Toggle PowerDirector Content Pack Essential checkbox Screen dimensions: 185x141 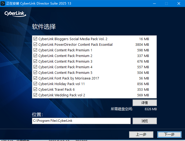pos(35,44)
